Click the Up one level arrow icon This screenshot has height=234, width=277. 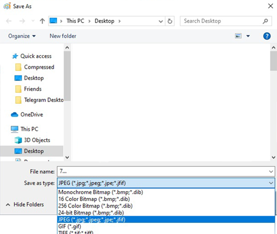tap(42, 21)
